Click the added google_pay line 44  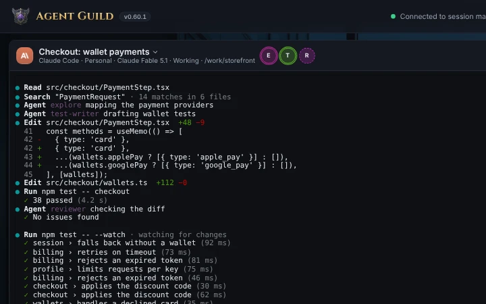pyautogui.click(x=160, y=166)
